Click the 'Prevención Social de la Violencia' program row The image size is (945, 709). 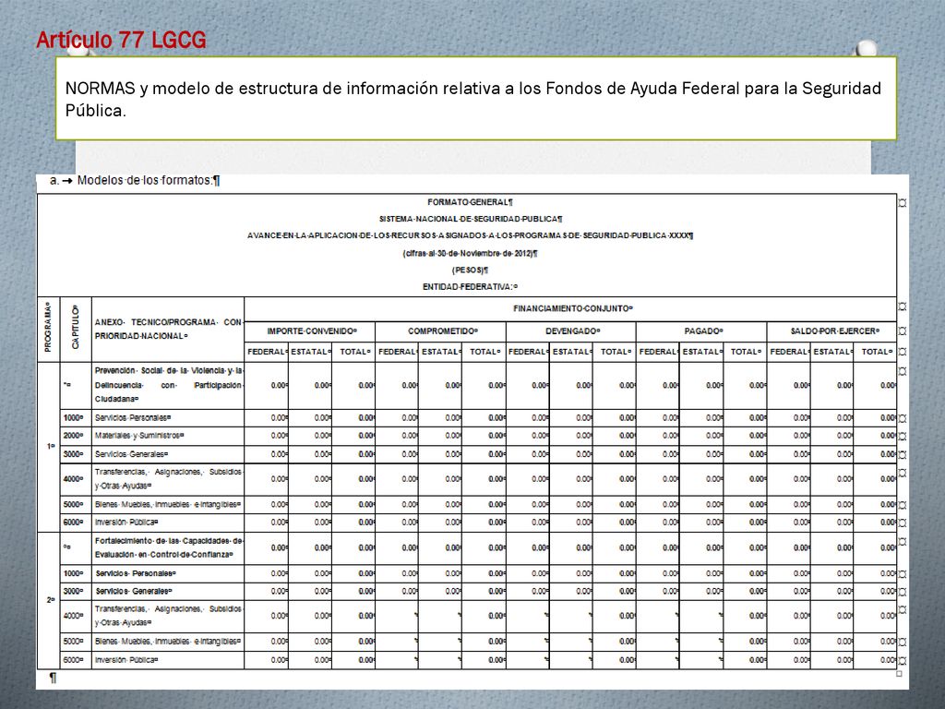(168, 385)
